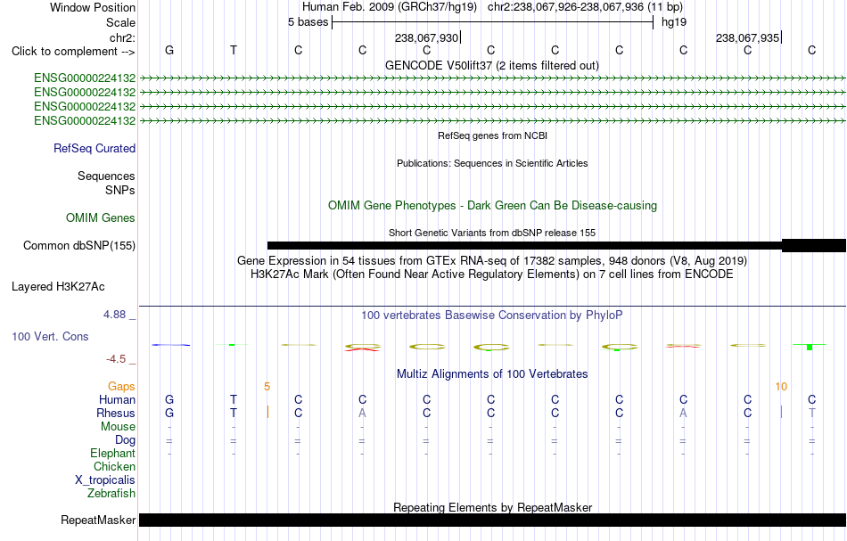Click the GENCODE V50lift37 track title
This screenshot has width=847, height=541.
[491, 65]
